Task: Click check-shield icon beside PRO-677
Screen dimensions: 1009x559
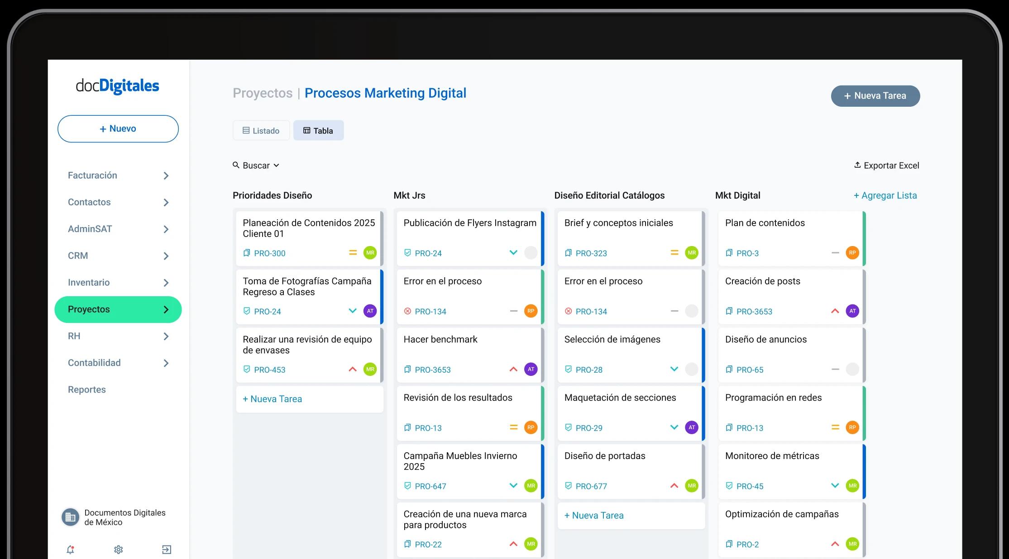Action: (568, 486)
